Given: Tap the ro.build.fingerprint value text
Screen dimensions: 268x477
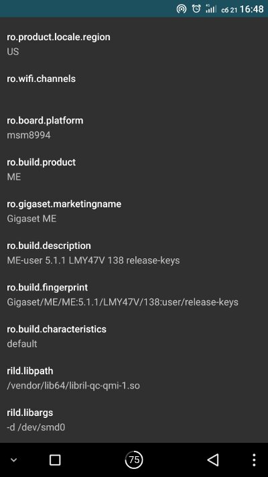Looking at the screenshot, I should [x=123, y=302].
